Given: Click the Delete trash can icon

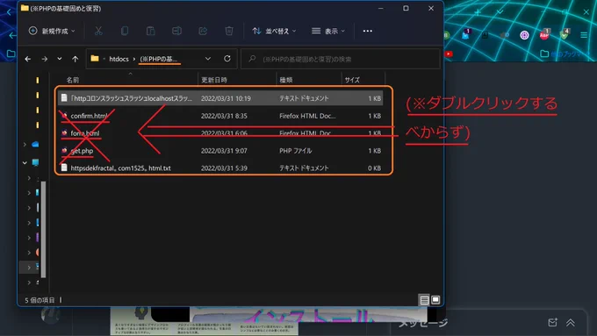Looking at the screenshot, I should point(229,31).
